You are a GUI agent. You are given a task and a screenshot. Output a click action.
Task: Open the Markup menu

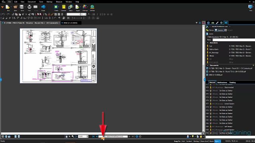click(x=49, y=2)
